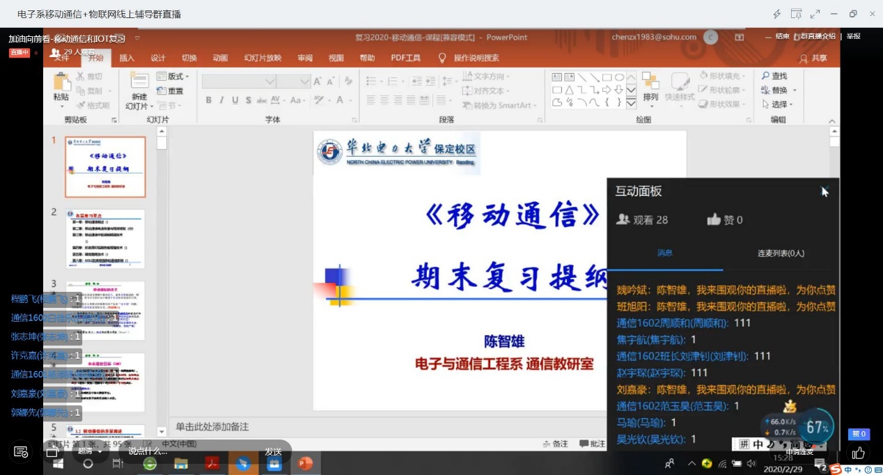This screenshot has height=475, width=883.
Task: Click the message list icon bottom left
Action: (21, 452)
